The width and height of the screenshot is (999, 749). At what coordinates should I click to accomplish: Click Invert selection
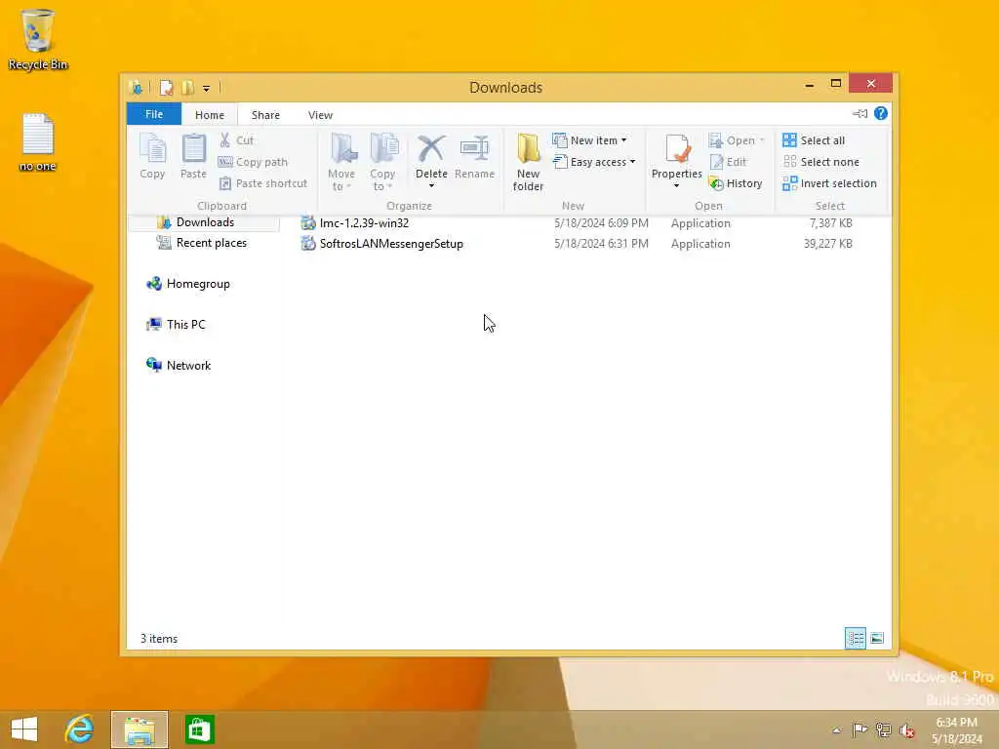[x=829, y=183]
